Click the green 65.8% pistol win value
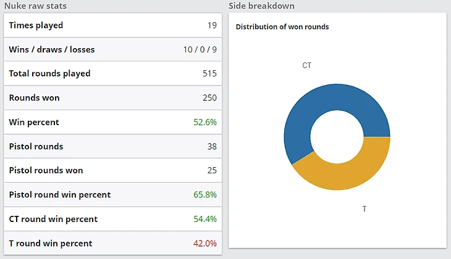Viewport: 451px width, 259px height. tap(205, 195)
